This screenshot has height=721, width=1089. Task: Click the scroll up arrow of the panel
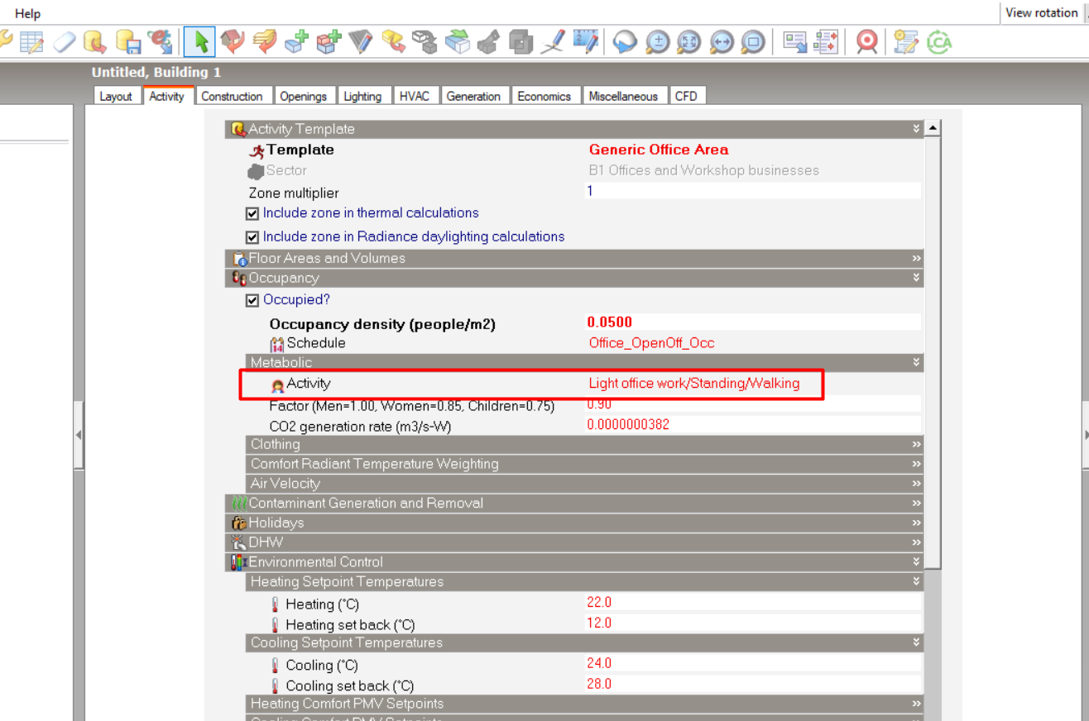tap(933, 128)
